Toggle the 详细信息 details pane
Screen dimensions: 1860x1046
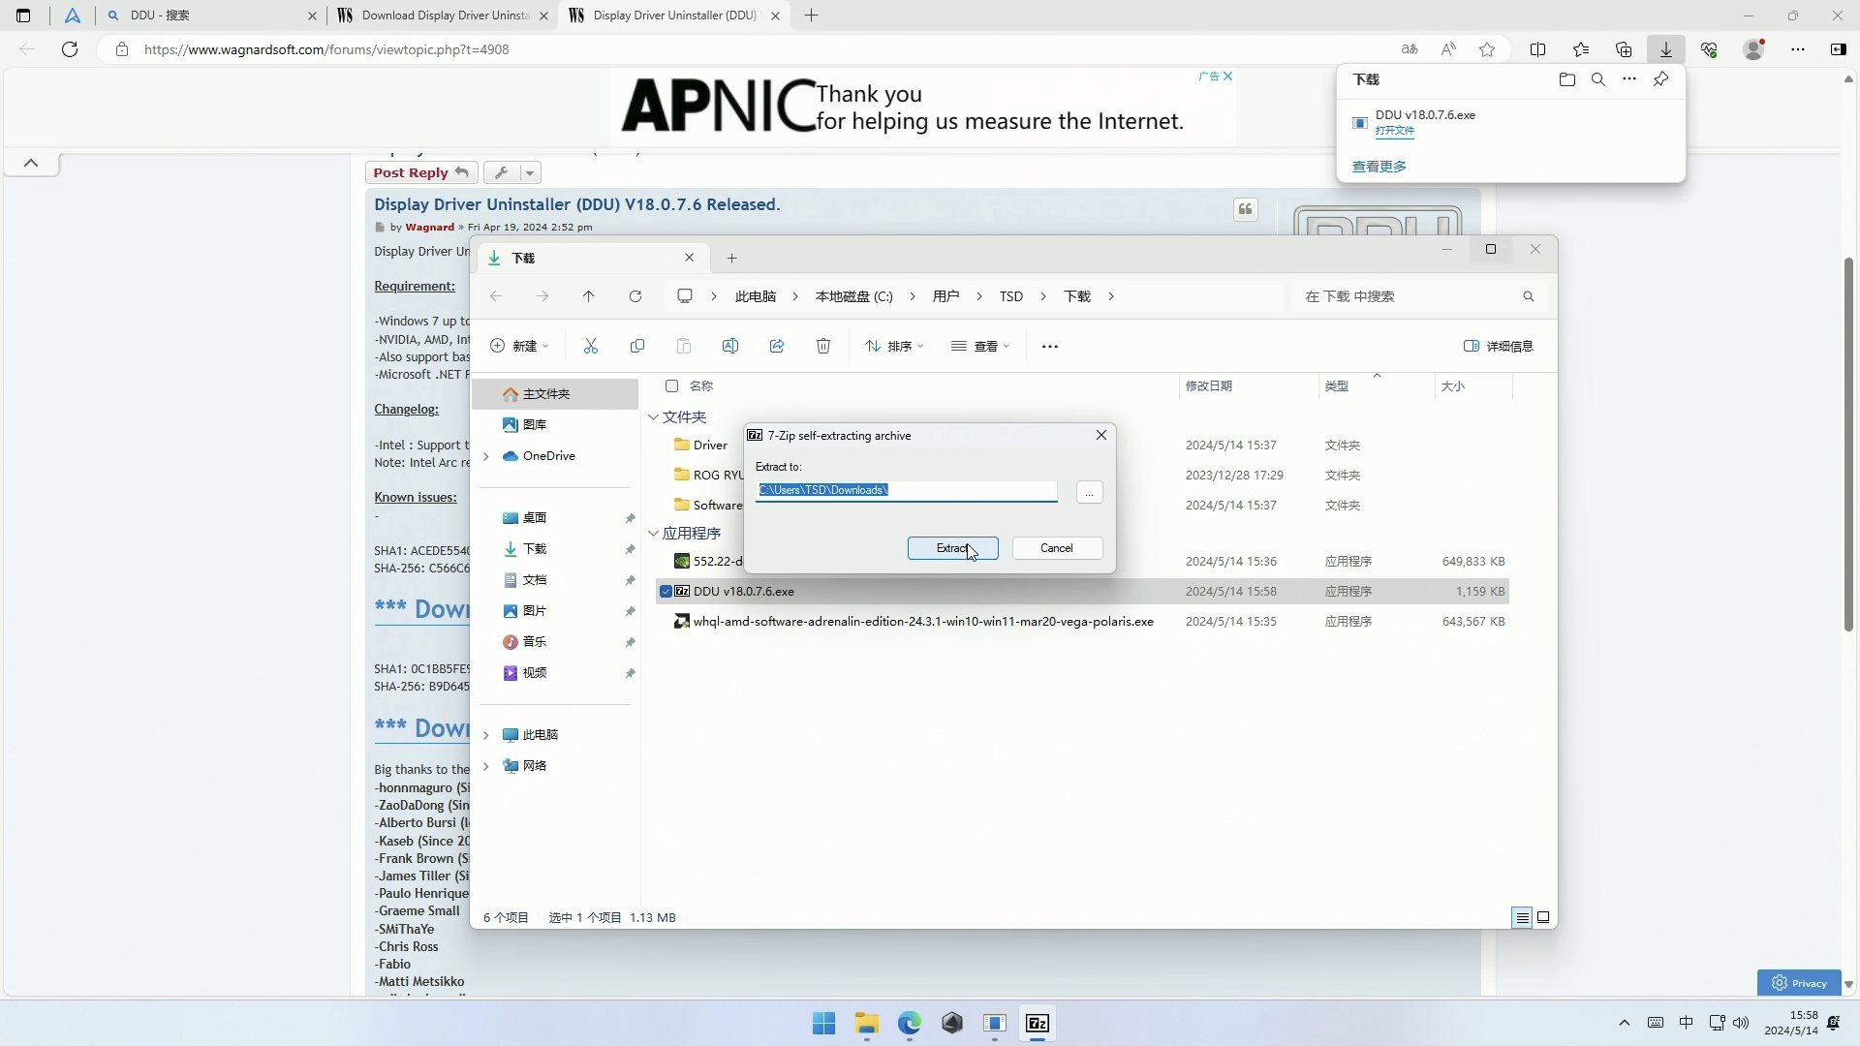click(1498, 346)
